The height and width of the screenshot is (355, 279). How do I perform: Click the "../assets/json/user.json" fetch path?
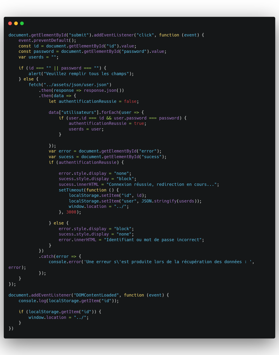pyautogui.click(x=76, y=85)
